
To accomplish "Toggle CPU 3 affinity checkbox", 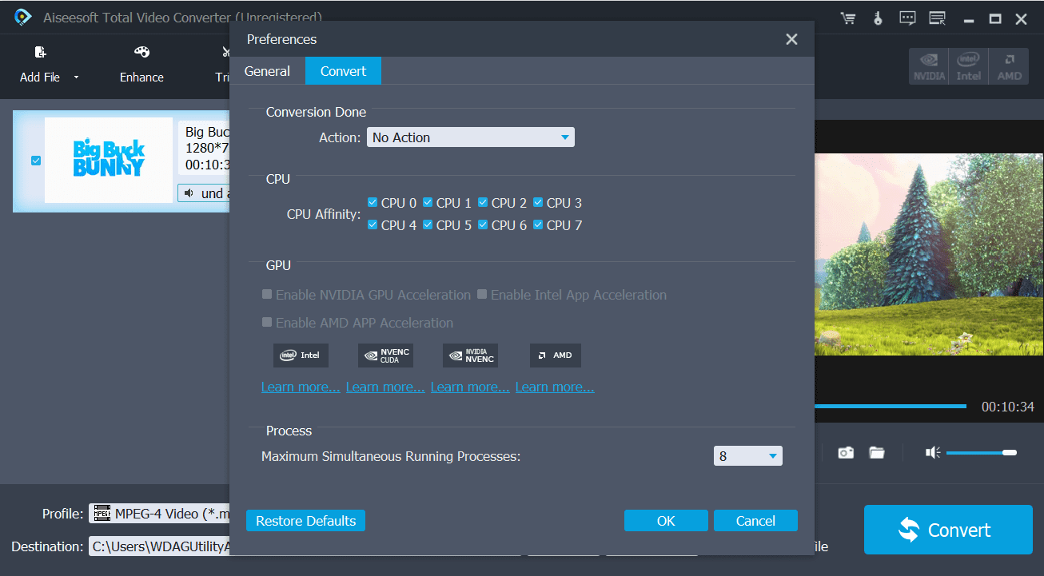I will (538, 202).
